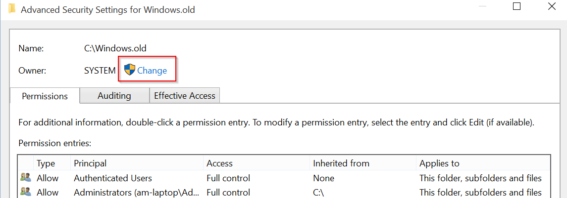Maximize the Advanced Security Settings window

pyautogui.click(x=516, y=7)
